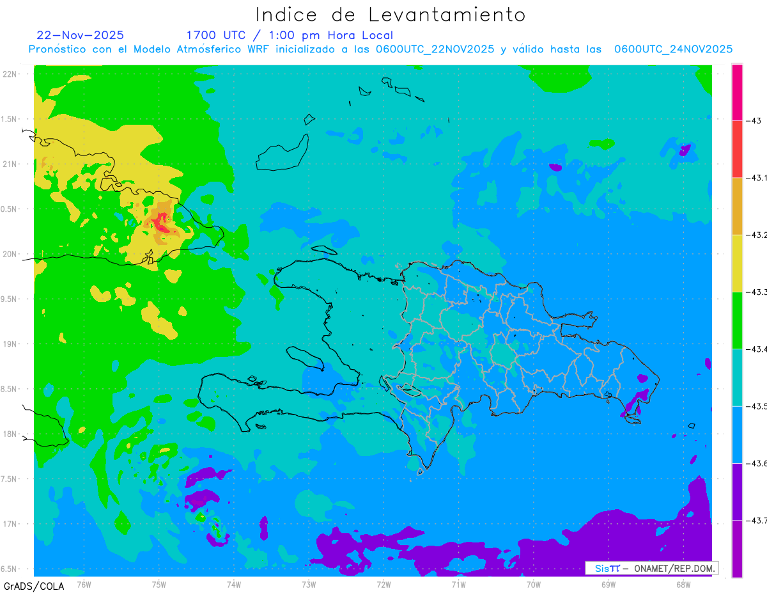Select the date label '22-Nov-2025'

(81, 35)
